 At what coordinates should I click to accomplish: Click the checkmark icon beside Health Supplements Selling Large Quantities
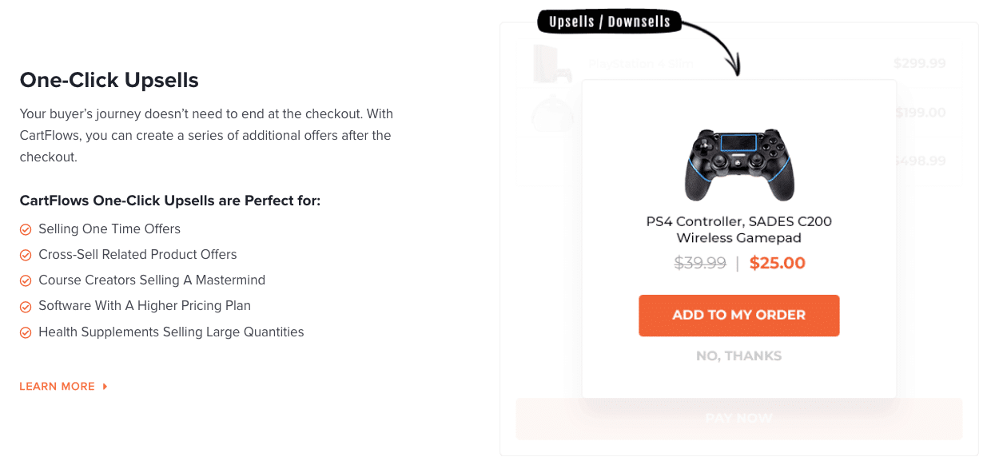(x=26, y=332)
